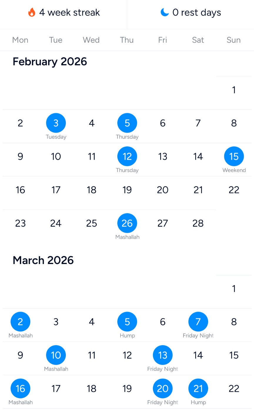The width and height of the screenshot is (254, 411).
Task: Open March 20 Friday Night workout
Action: pyautogui.click(x=163, y=389)
